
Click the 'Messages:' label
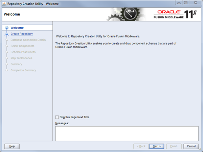click(62, 123)
